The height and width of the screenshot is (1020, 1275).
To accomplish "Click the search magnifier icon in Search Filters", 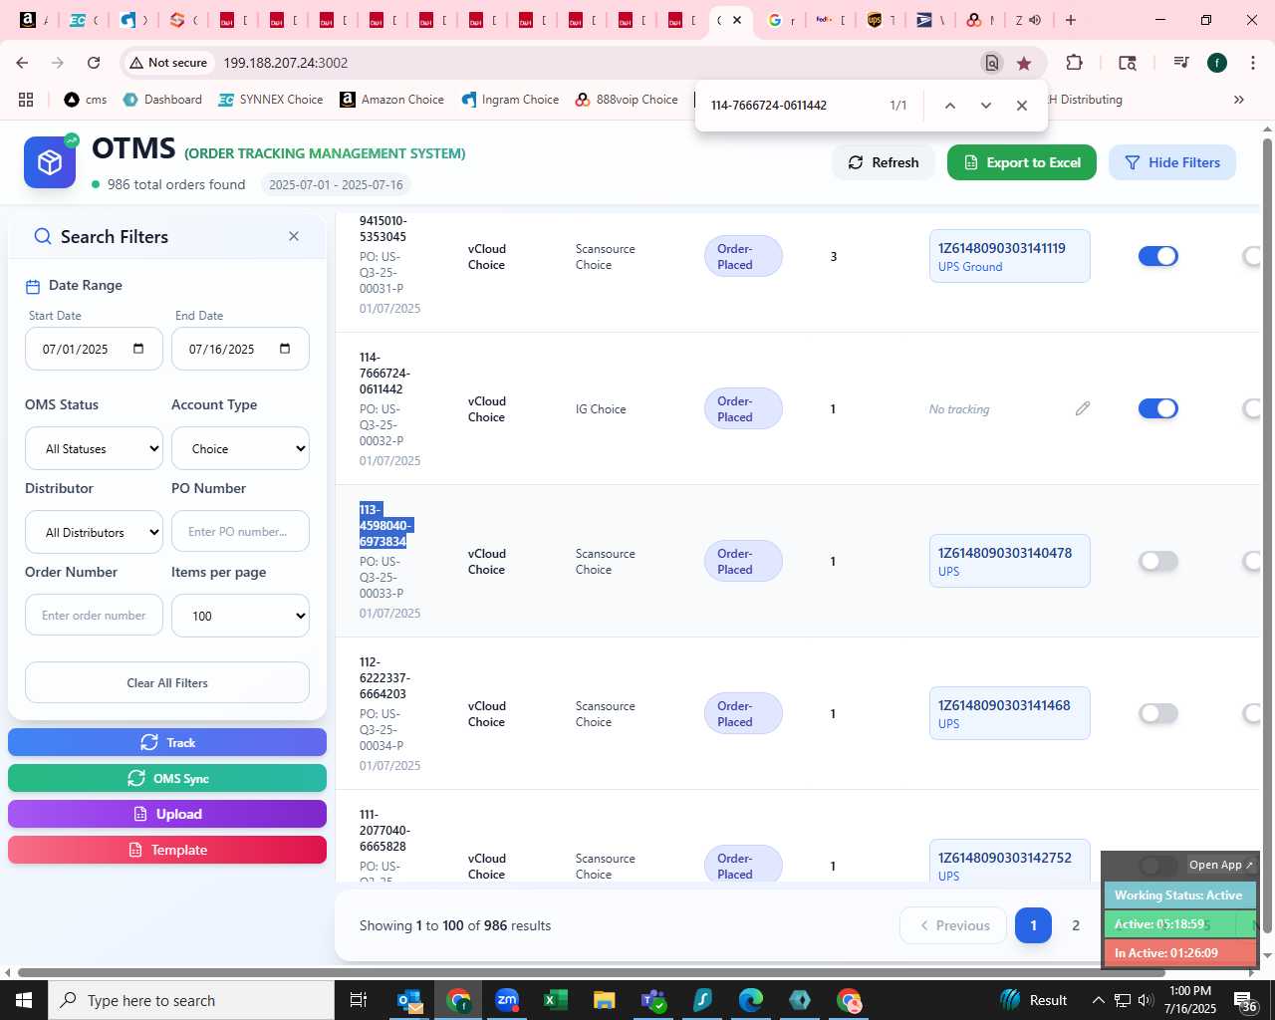I will tap(43, 236).
